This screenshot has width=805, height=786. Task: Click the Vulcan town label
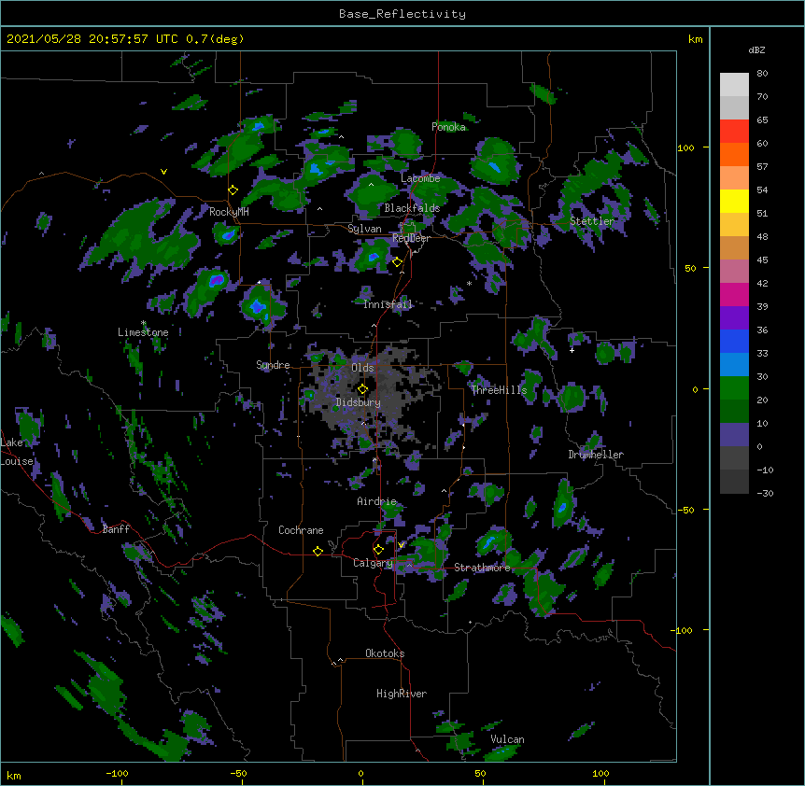click(x=507, y=739)
